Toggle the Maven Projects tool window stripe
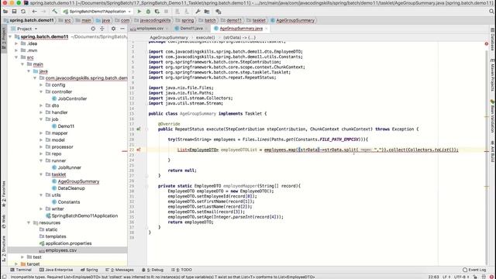Viewport: 496px width, 279px height. click(x=493, y=74)
